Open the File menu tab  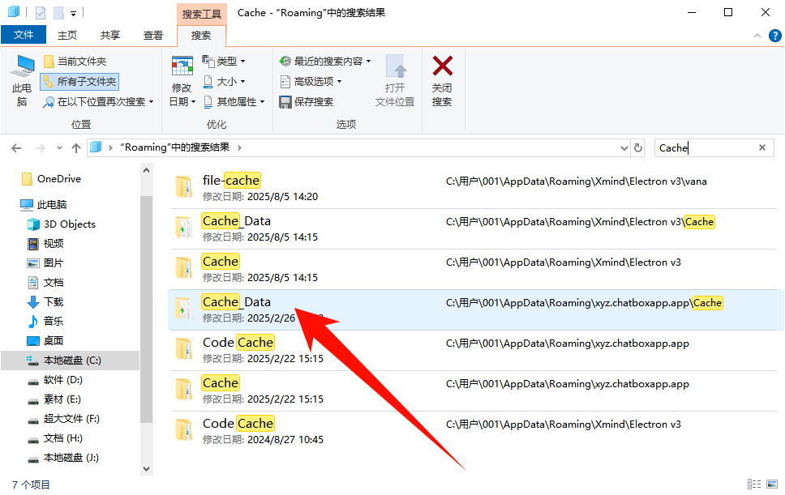click(24, 36)
